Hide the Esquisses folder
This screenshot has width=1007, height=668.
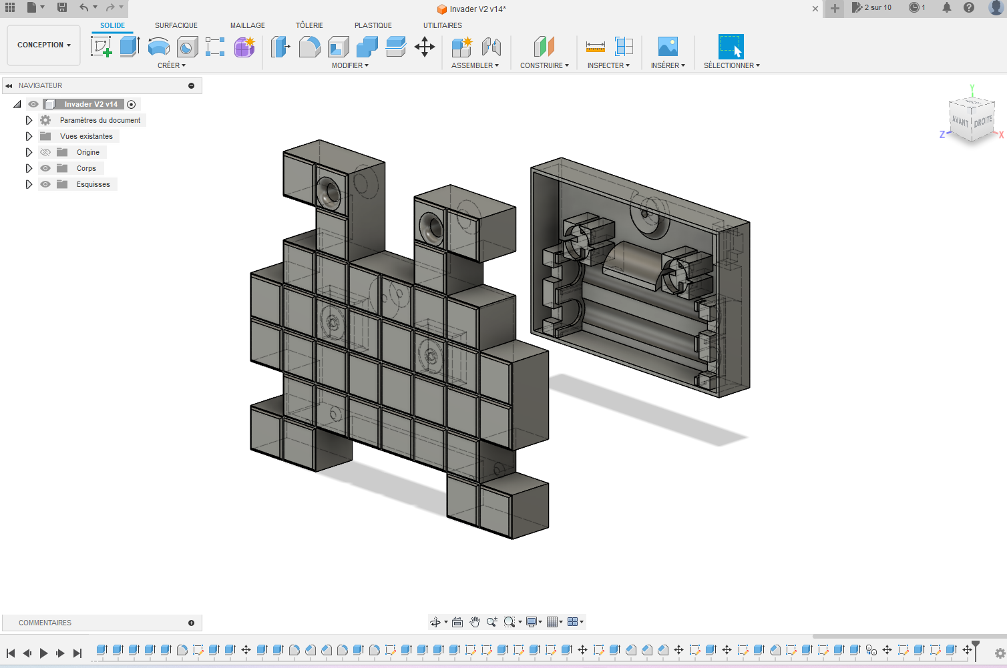[x=45, y=184]
